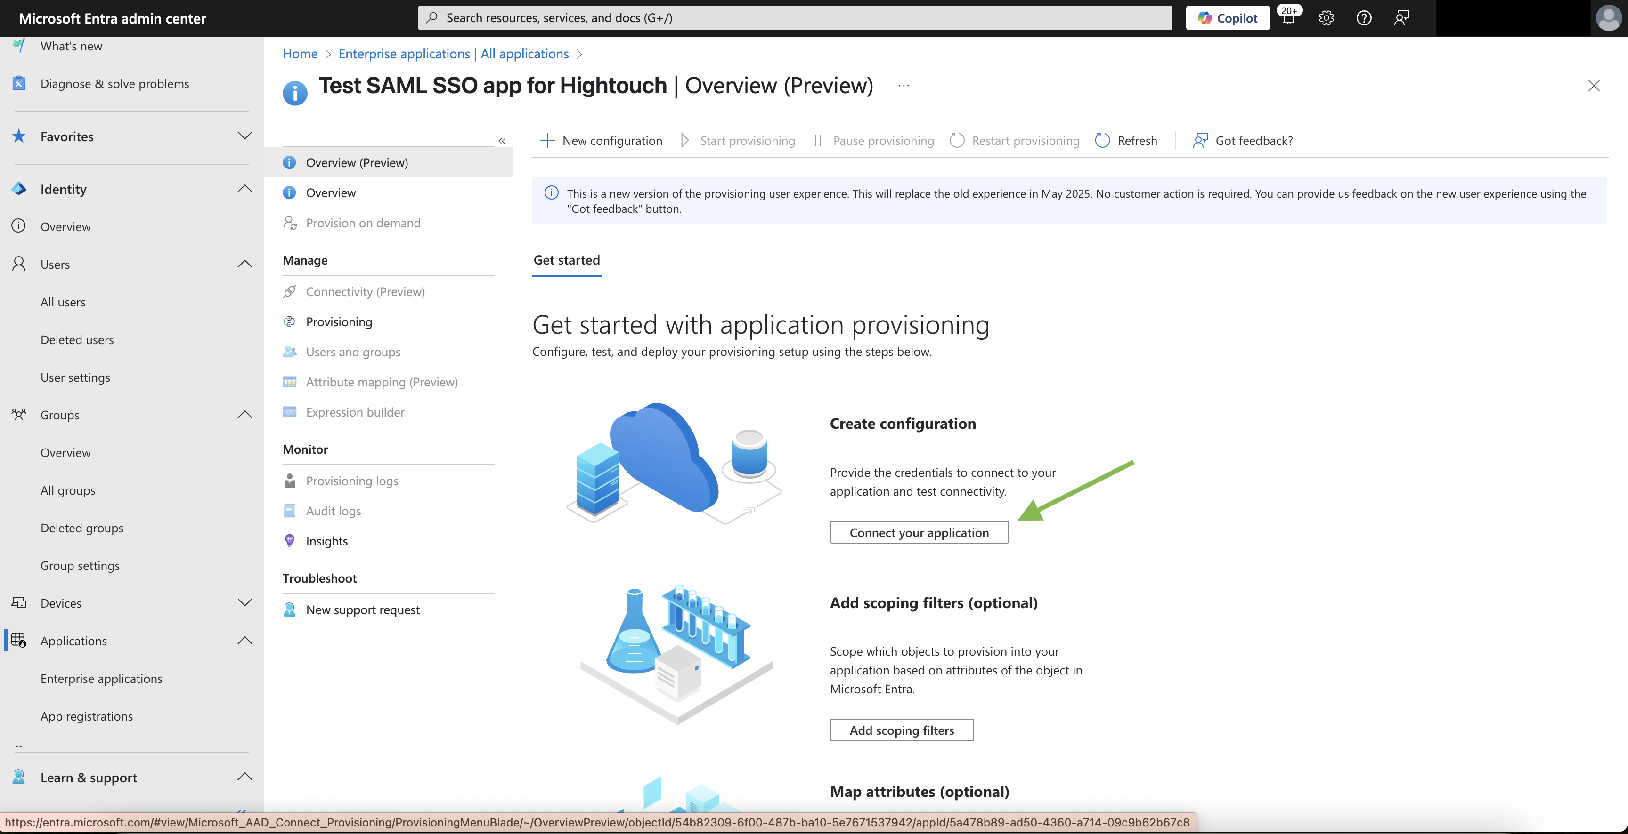Screen dimensions: 1628x834
Task: Collapse the Learn & support section
Action: 244,777
